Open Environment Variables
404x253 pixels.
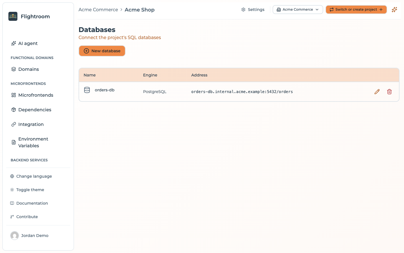pos(30,142)
